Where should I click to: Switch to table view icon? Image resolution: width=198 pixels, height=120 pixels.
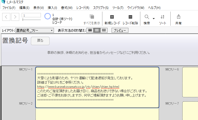104,30
